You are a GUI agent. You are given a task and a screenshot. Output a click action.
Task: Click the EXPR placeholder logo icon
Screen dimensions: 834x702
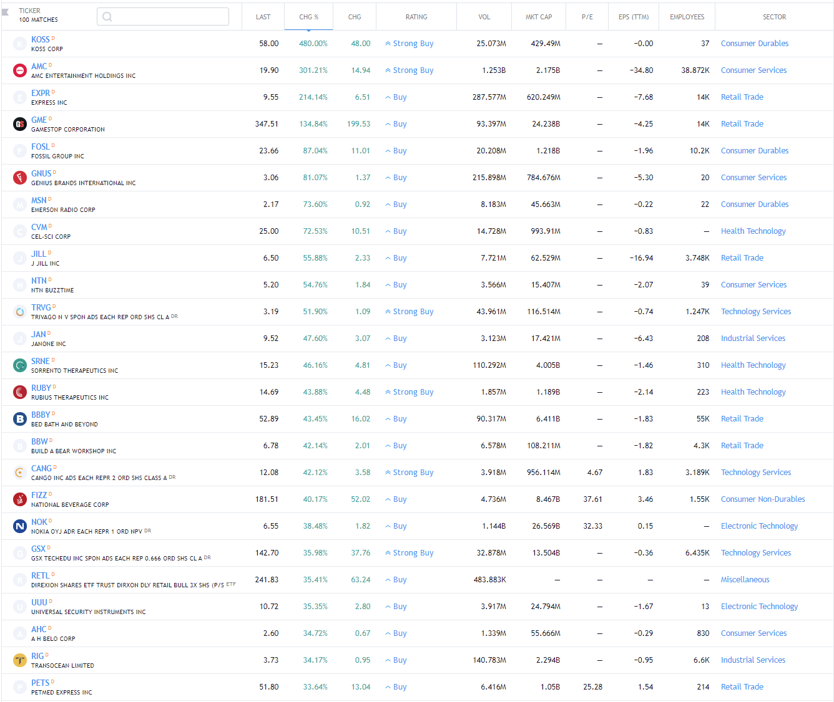20,97
